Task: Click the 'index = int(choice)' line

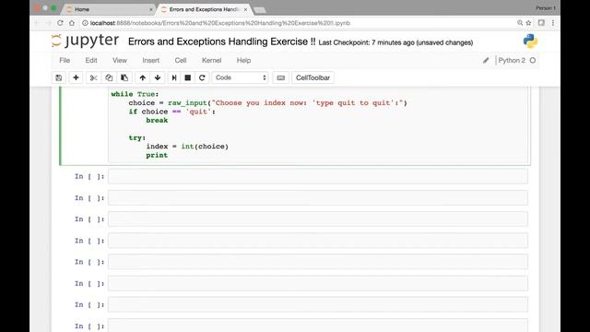Action: click(187, 147)
